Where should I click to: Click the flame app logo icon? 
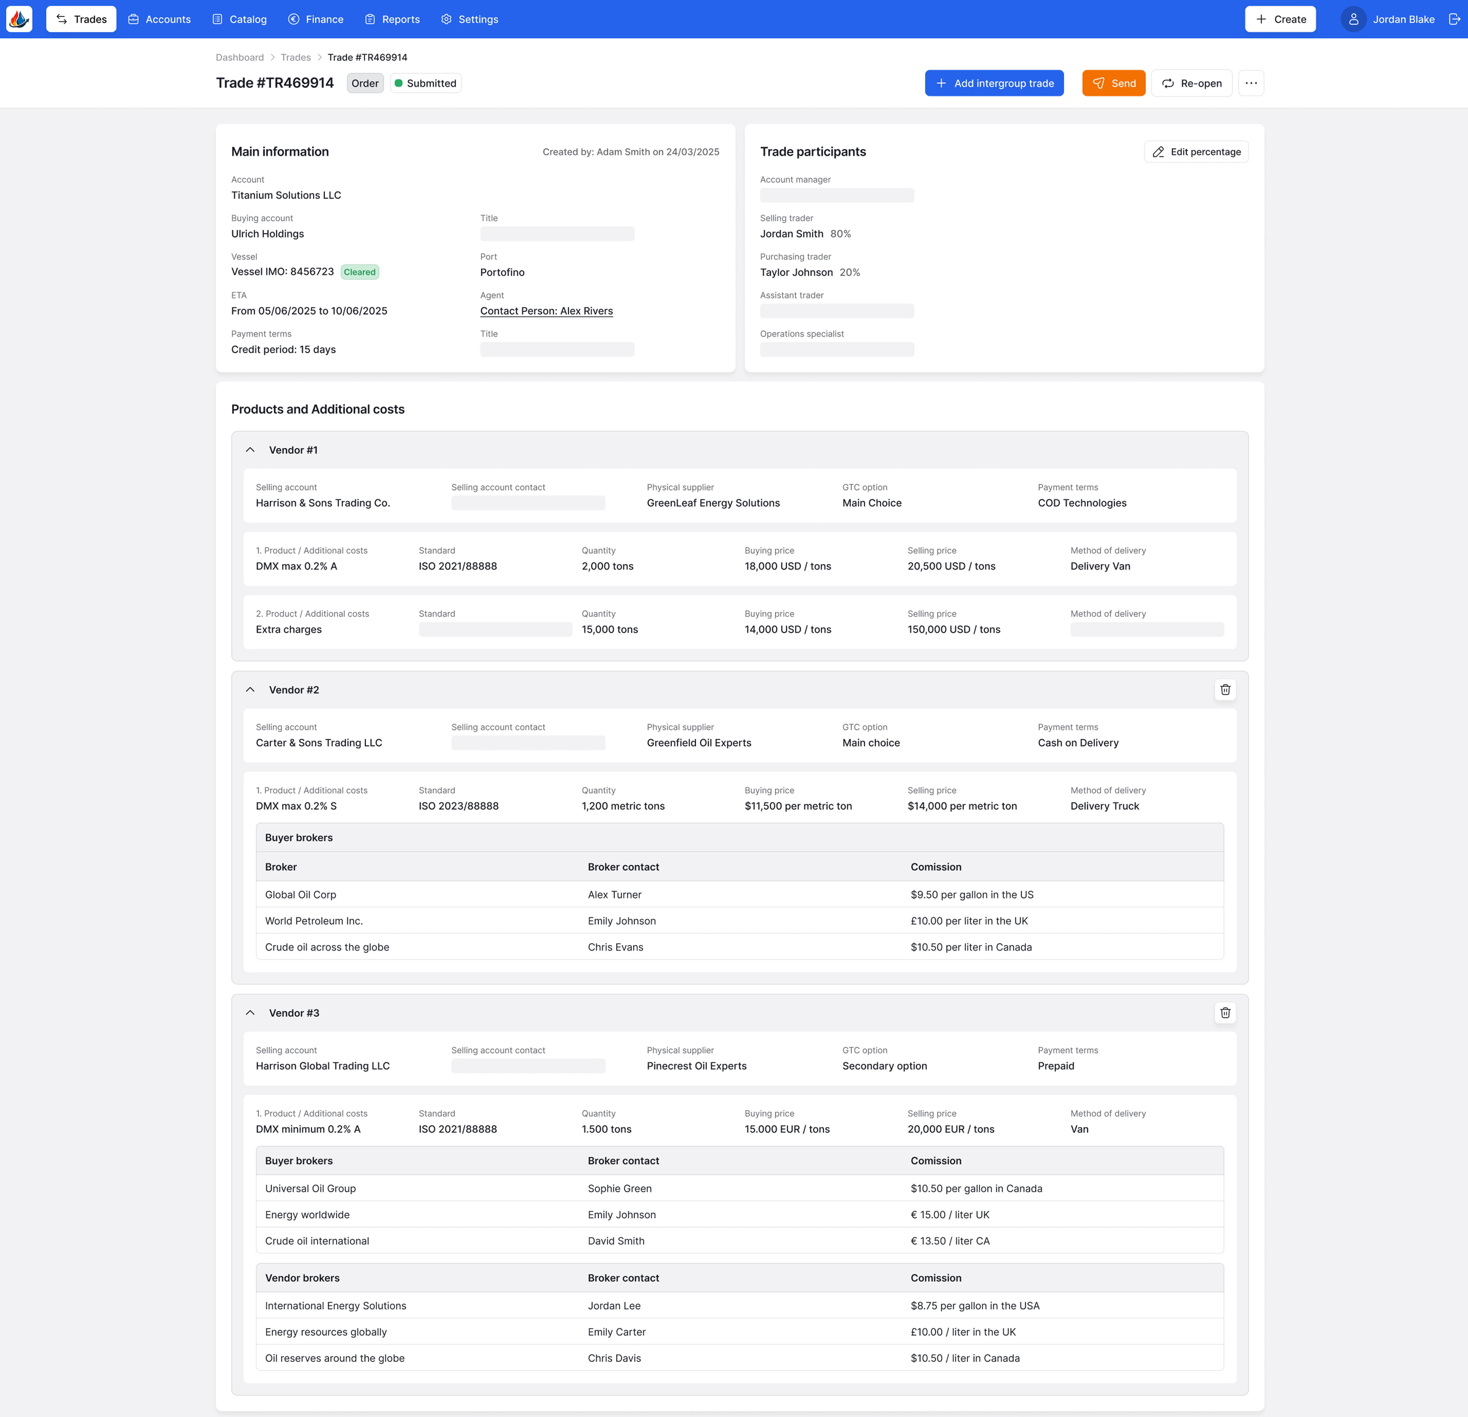[x=19, y=19]
